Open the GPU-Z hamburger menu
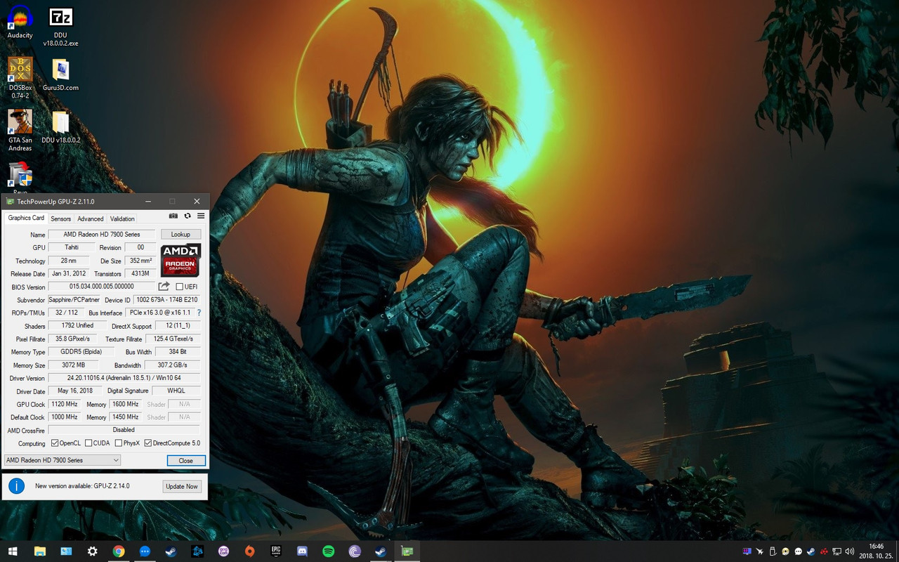Image resolution: width=899 pixels, height=562 pixels. click(x=201, y=216)
